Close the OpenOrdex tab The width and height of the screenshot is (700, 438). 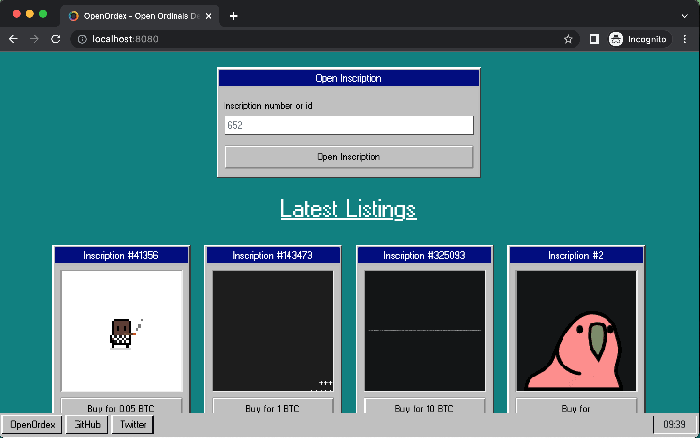click(209, 16)
